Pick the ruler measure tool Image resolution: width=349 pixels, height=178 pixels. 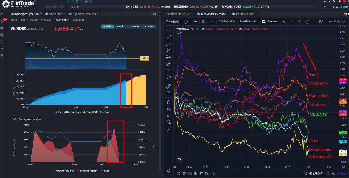tap(169, 86)
